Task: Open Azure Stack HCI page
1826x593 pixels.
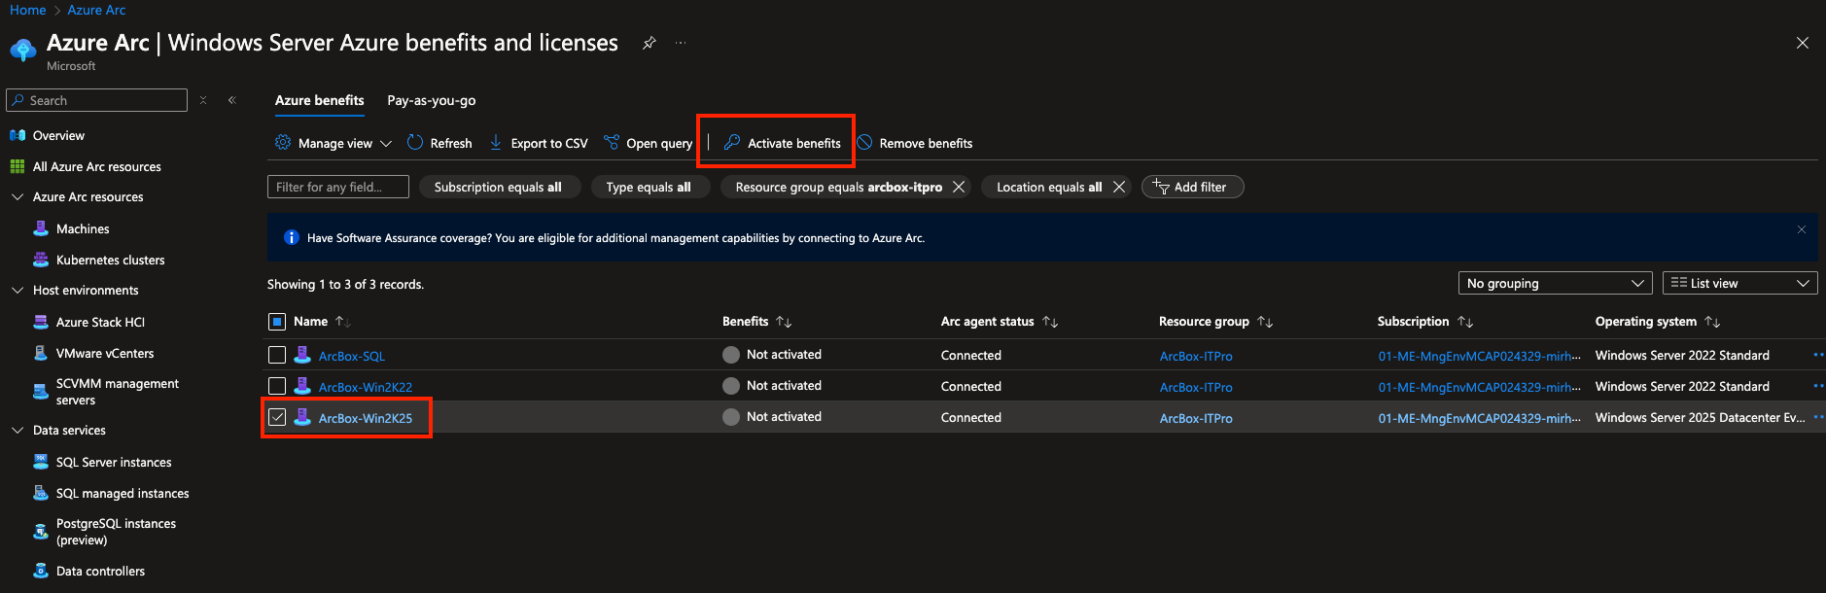Action: tap(100, 322)
